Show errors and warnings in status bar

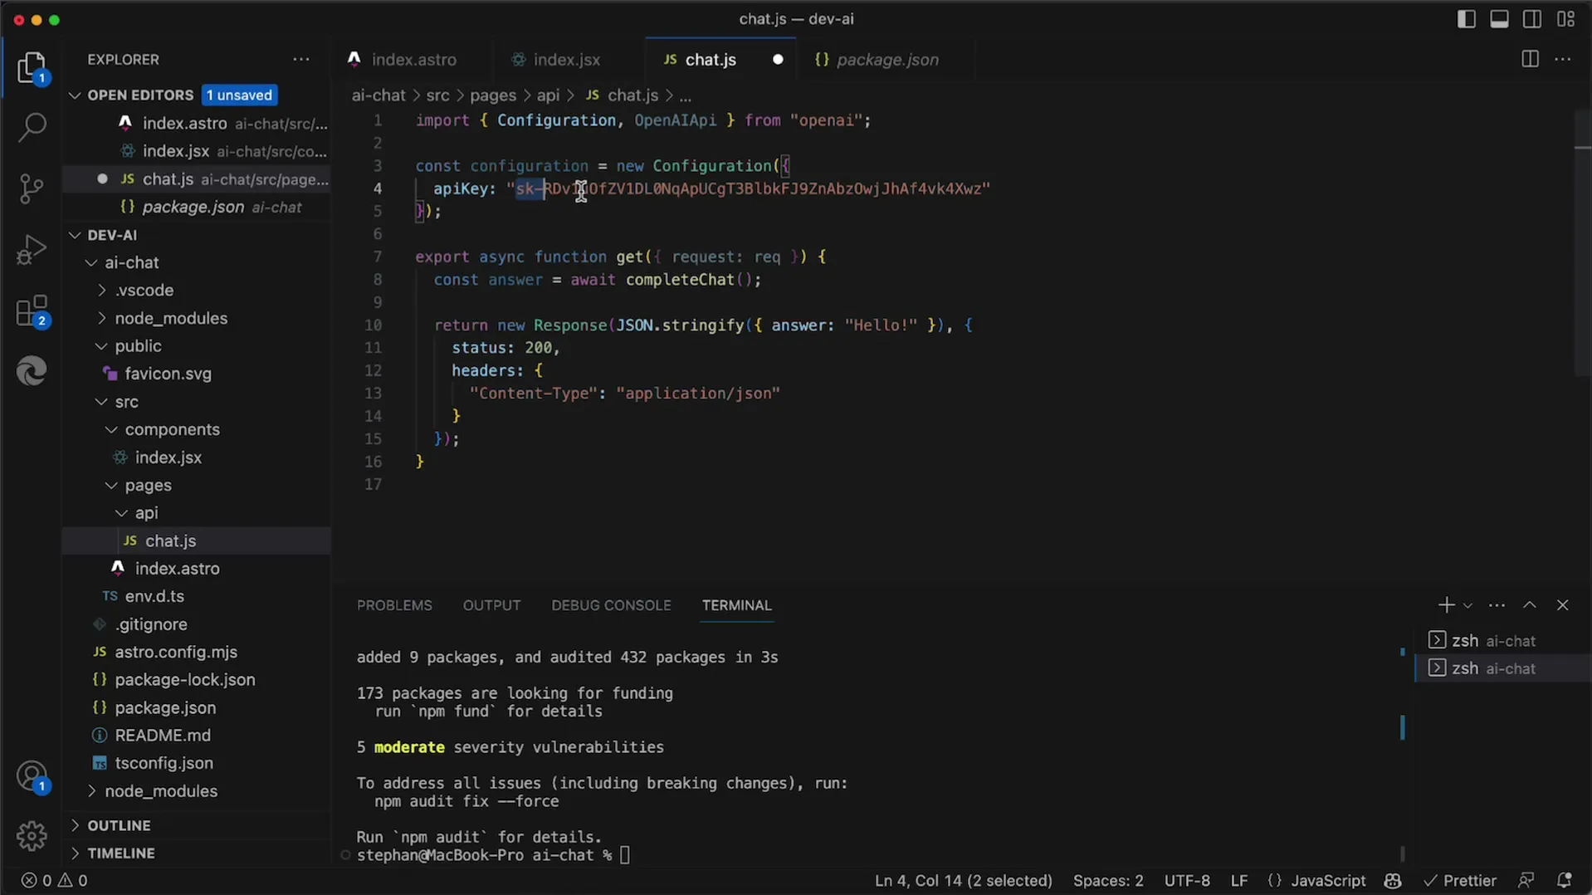pos(55,881)
